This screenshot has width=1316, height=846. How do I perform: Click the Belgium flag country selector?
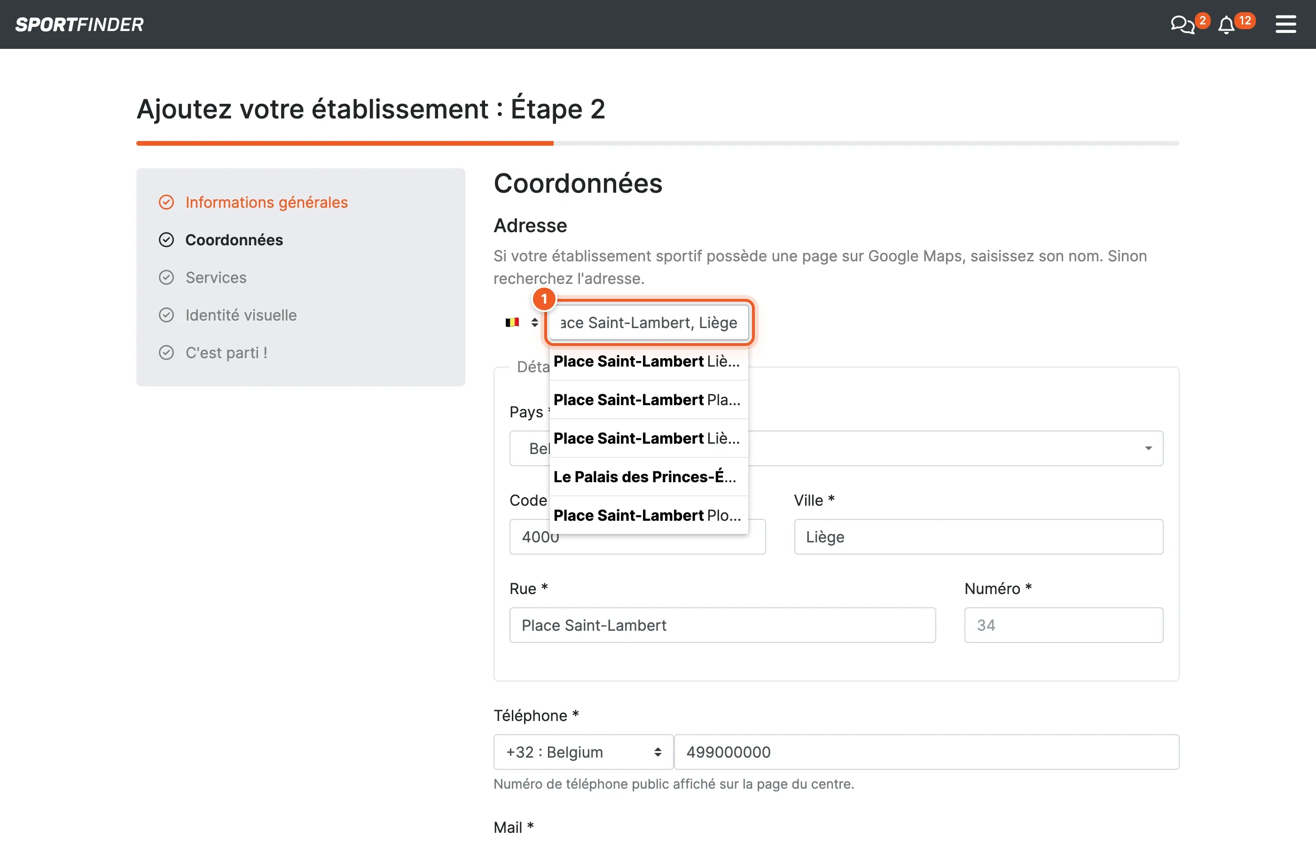(521, 322)
